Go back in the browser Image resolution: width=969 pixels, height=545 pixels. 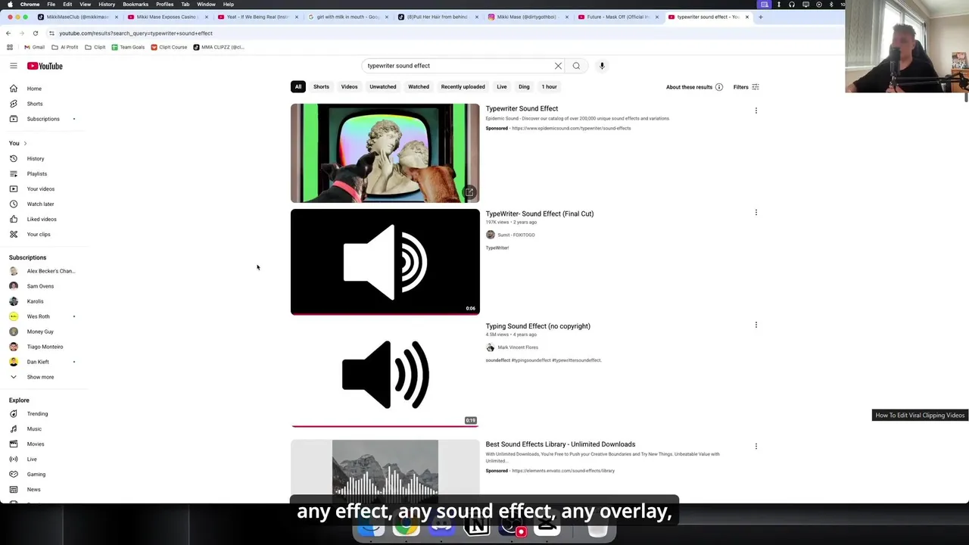(8, 33)
